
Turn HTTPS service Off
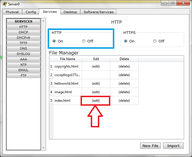[x=155, y=41]
